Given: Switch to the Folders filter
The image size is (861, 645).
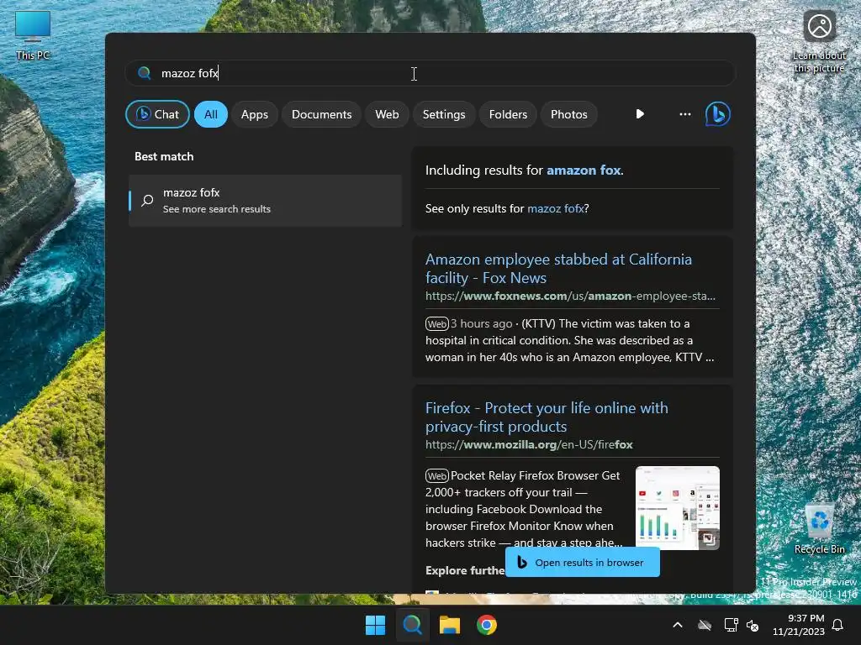Looking at the screenshot, I should [508, 114].
